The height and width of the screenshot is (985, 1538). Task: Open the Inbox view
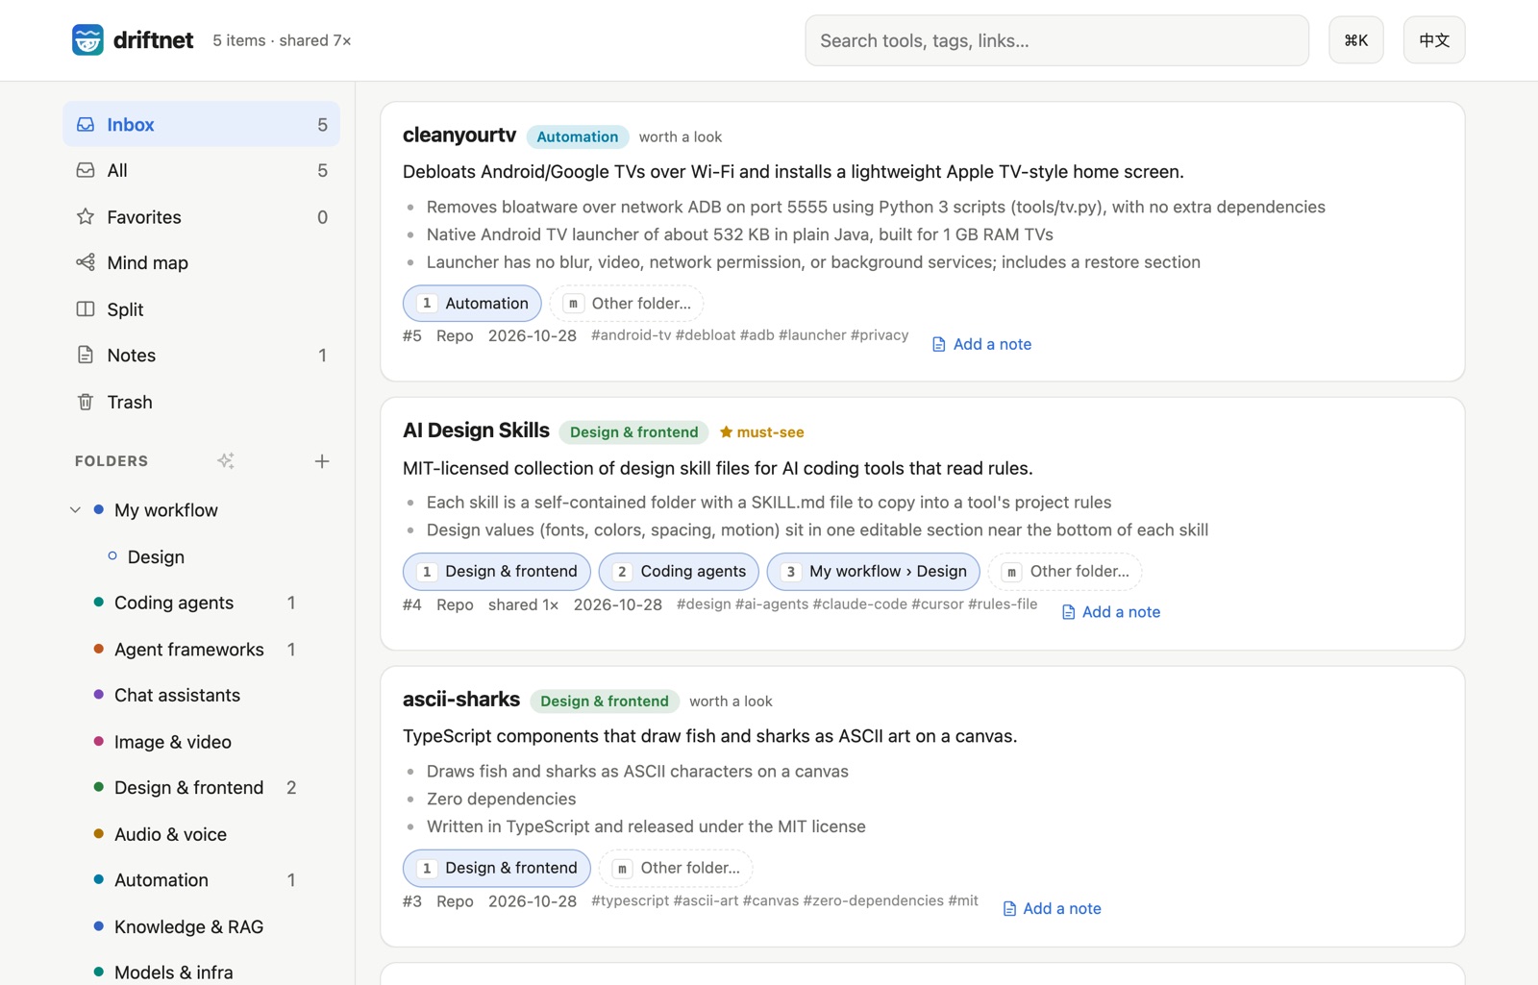click(202, 124)
